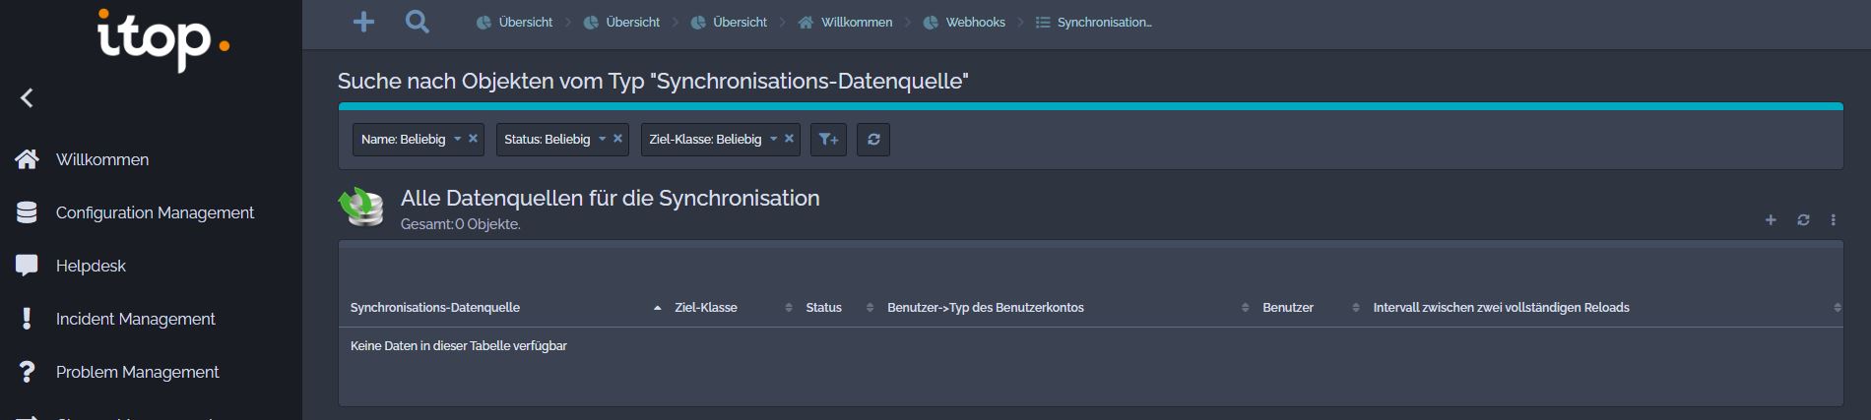Go to Willkommen breadcrumb link
The image size is (1871, 420).
click(x=856, y=22)
